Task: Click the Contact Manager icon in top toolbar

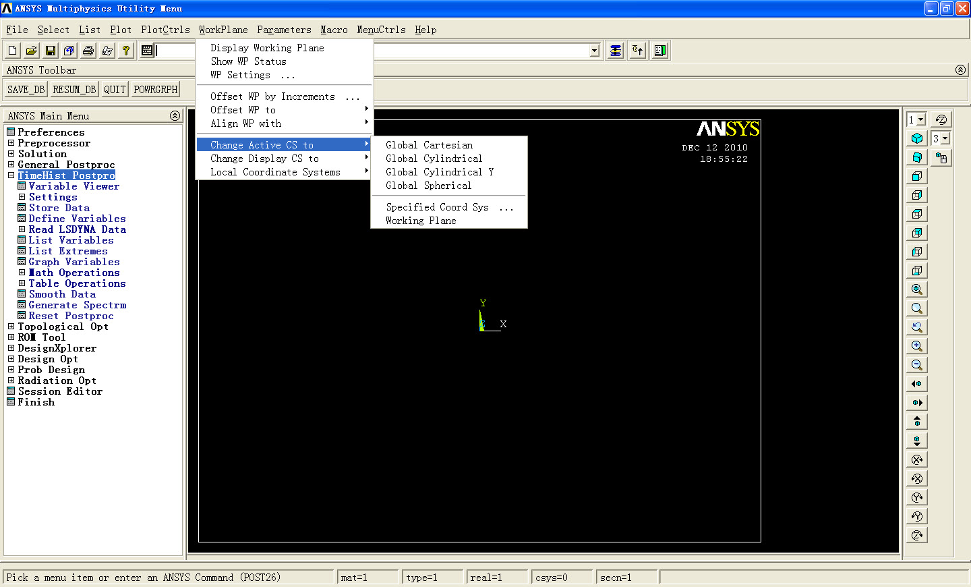Action: 660,51
